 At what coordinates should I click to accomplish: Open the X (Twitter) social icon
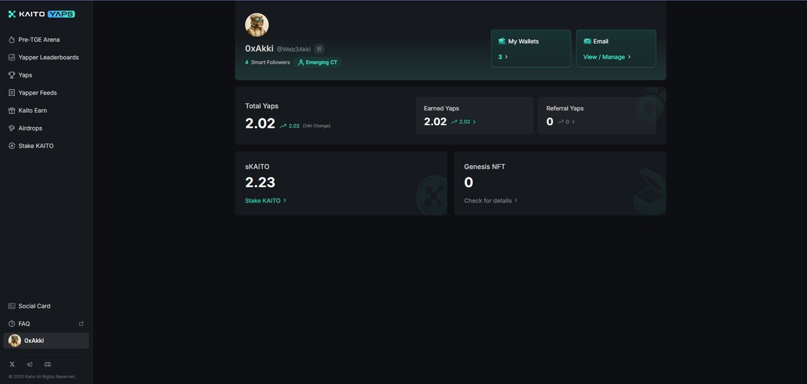(x=11, y=364)
